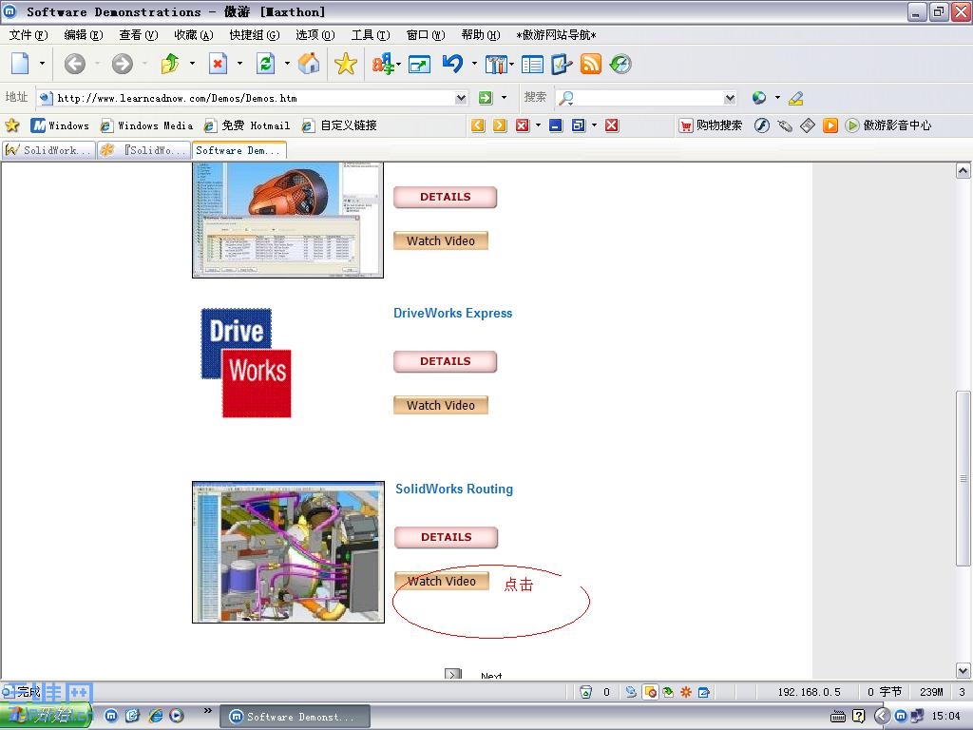Click inside the 搜索 search field
This screenshot has width=973, height=730.
648,98
